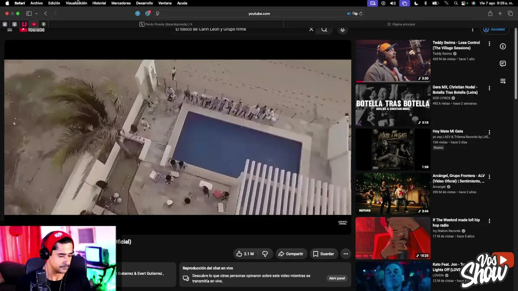Open the Safari Share button
518x291 pixels.
click(490, 13)
